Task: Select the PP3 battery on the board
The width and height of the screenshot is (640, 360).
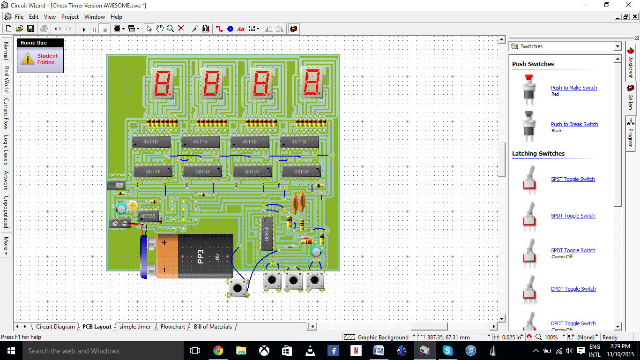Action: [187, 256]
